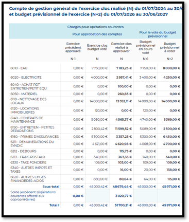Click the ELECTRICITE realized value '2 957,41 €'

click(124, 78)
